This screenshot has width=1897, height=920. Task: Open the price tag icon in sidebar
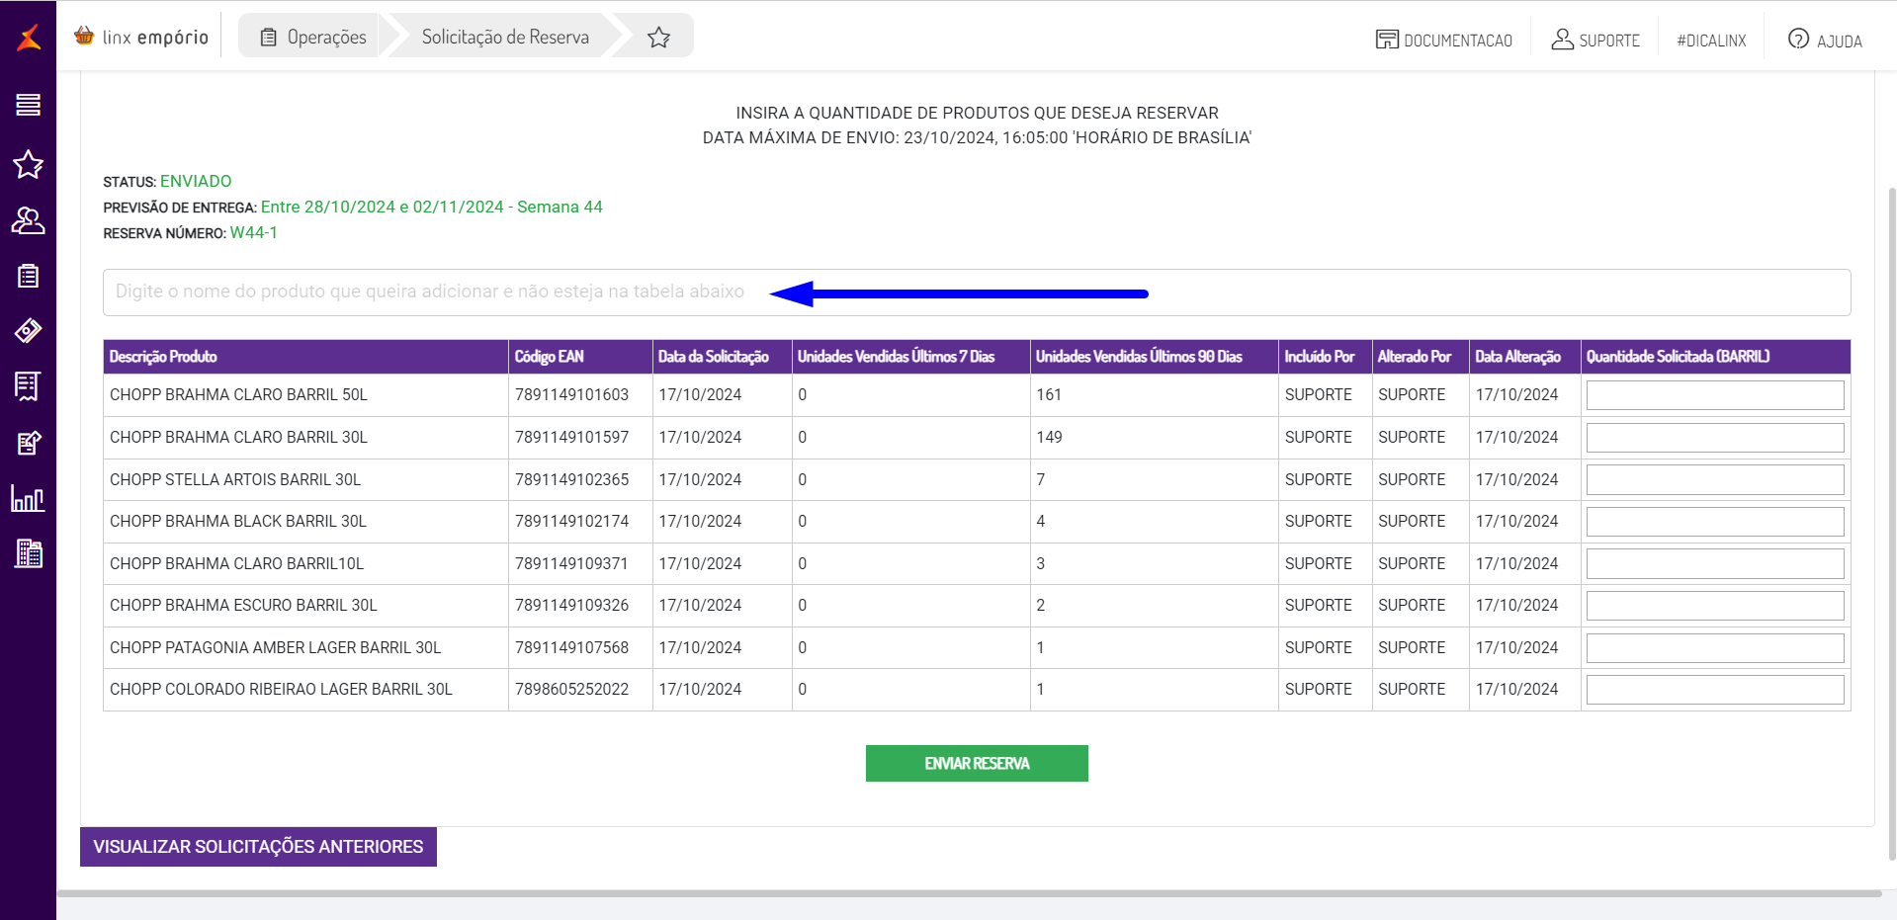tap(28, 331)
